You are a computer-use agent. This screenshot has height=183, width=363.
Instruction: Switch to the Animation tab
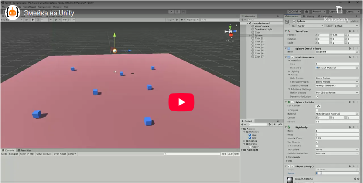[24, 150]
